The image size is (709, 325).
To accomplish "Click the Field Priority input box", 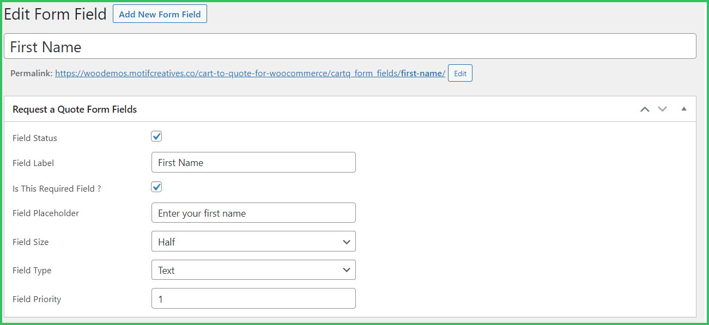I will click(x=253, y=299).
